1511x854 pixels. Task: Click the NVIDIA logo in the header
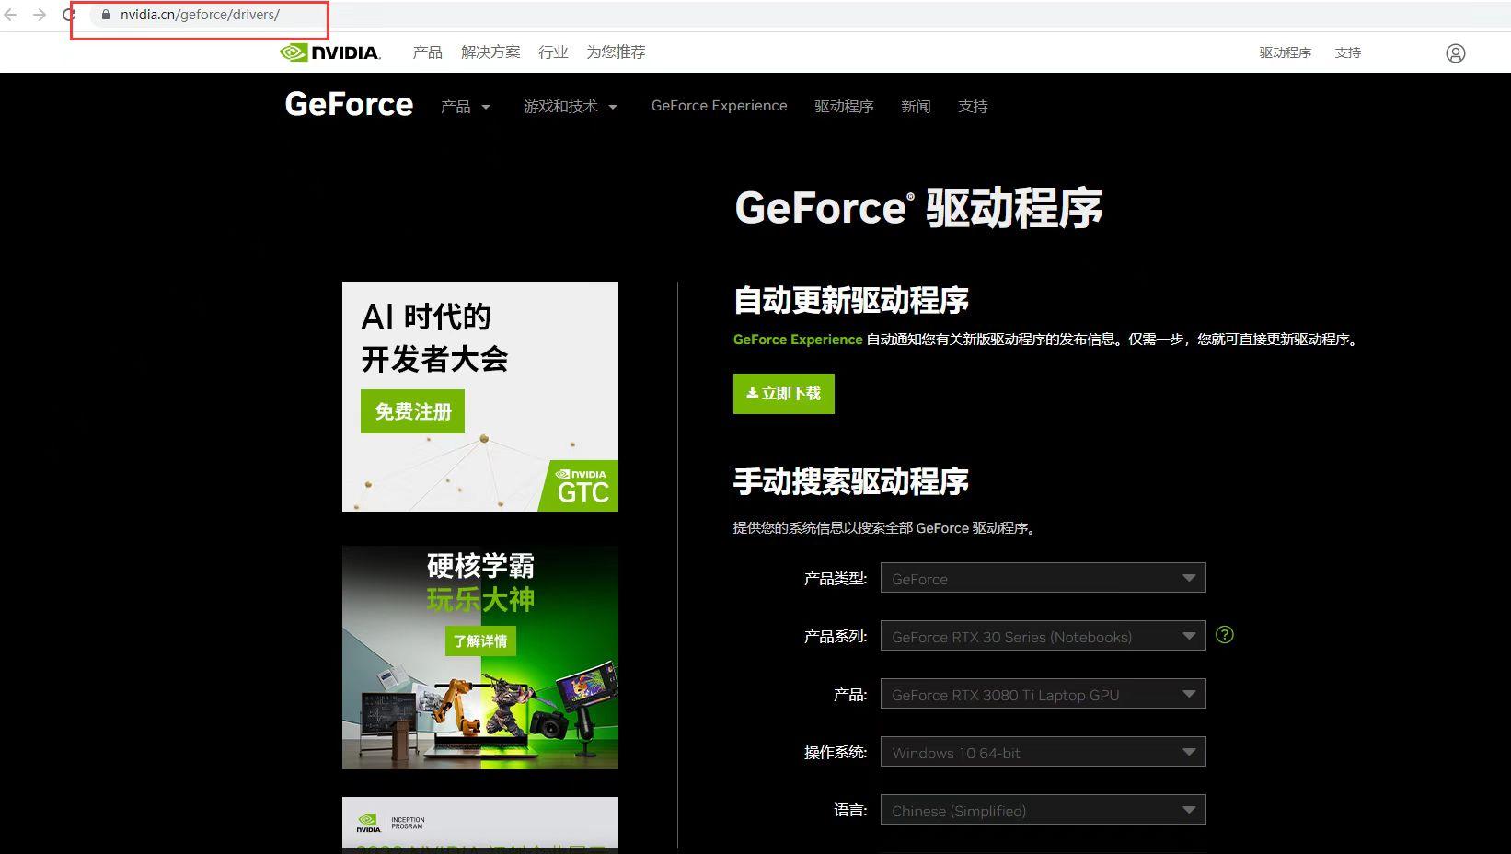[329, 52]
